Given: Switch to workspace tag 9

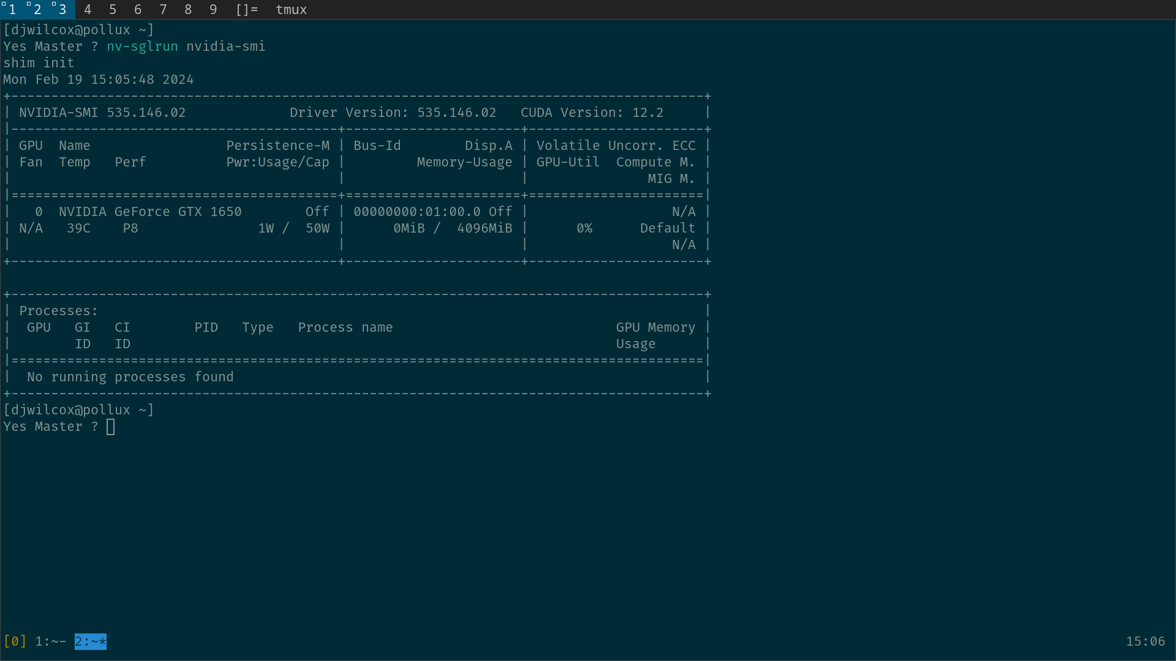Looking at the screenshot, I should point(213,9).
